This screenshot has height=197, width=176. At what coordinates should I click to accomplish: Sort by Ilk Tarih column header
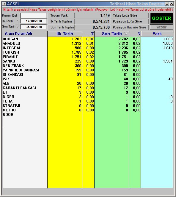click(x=65, y=34)
